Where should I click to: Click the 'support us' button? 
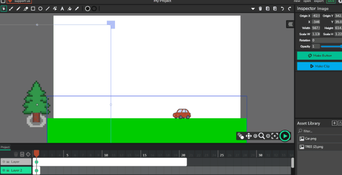click(19, 1)
